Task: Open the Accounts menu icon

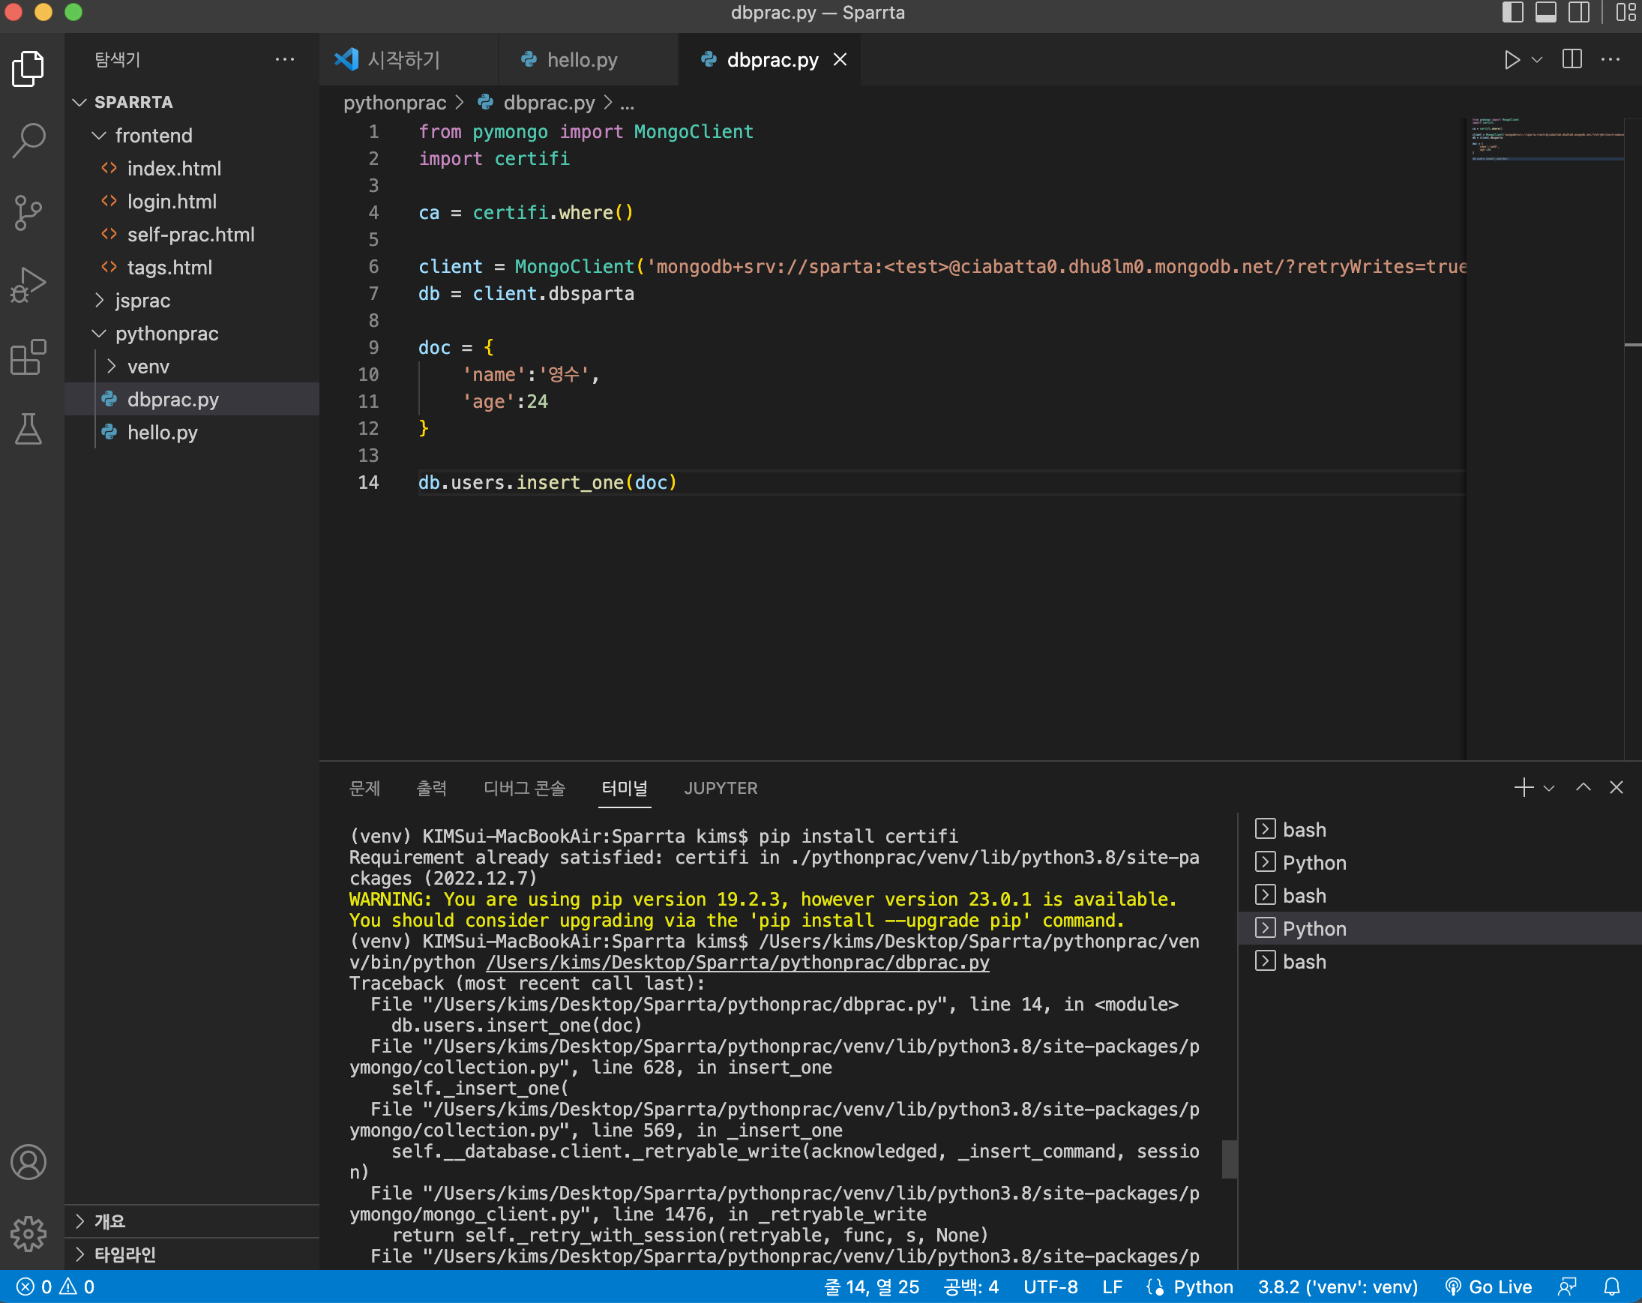Action: (x=29, y=1162)
